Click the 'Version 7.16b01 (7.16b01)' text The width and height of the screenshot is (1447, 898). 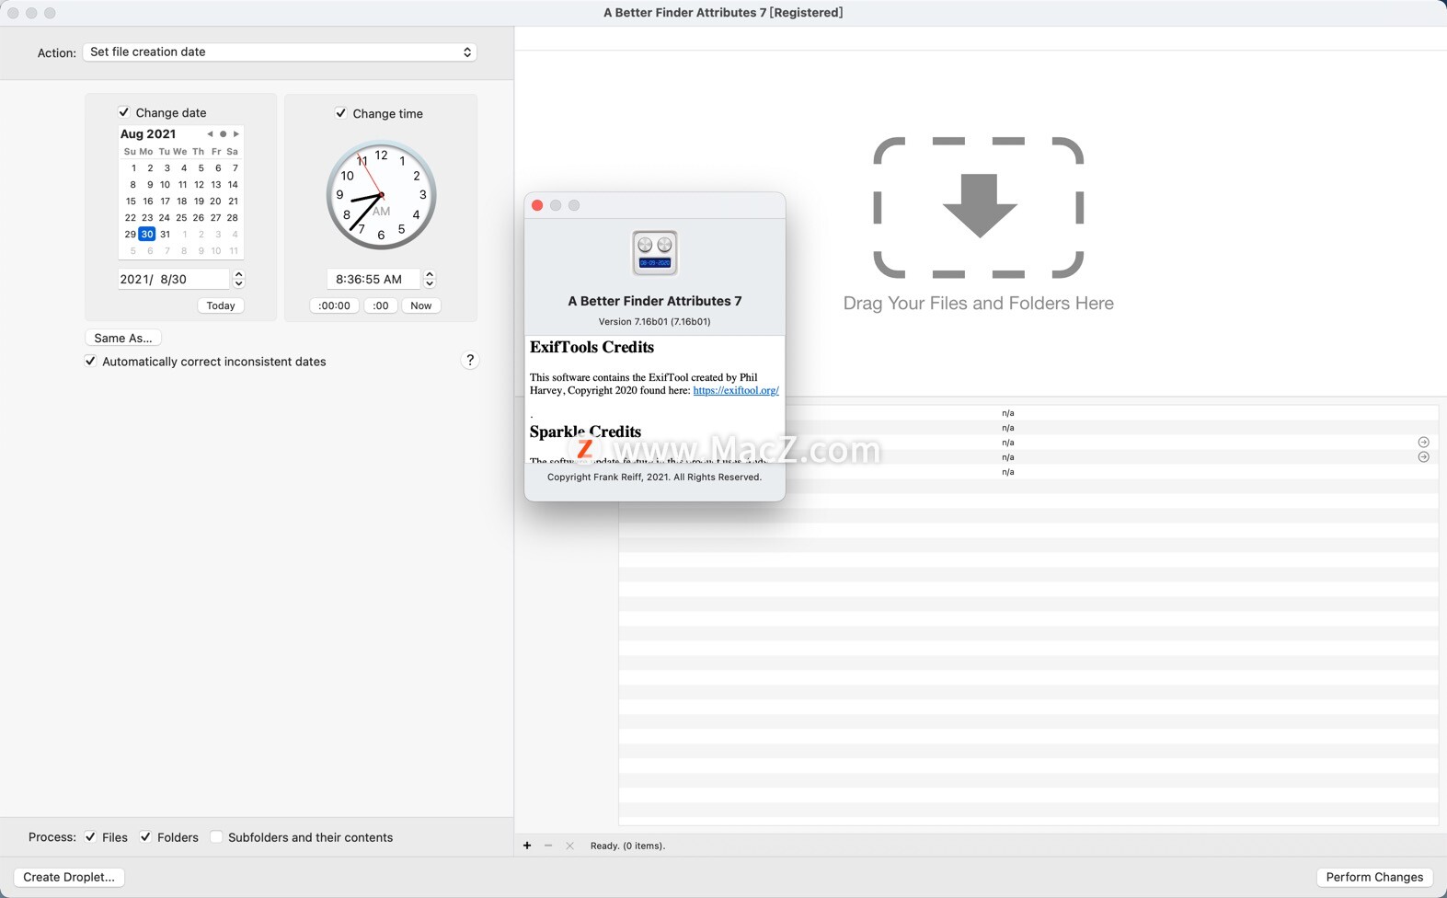click(x=654, y=322)
